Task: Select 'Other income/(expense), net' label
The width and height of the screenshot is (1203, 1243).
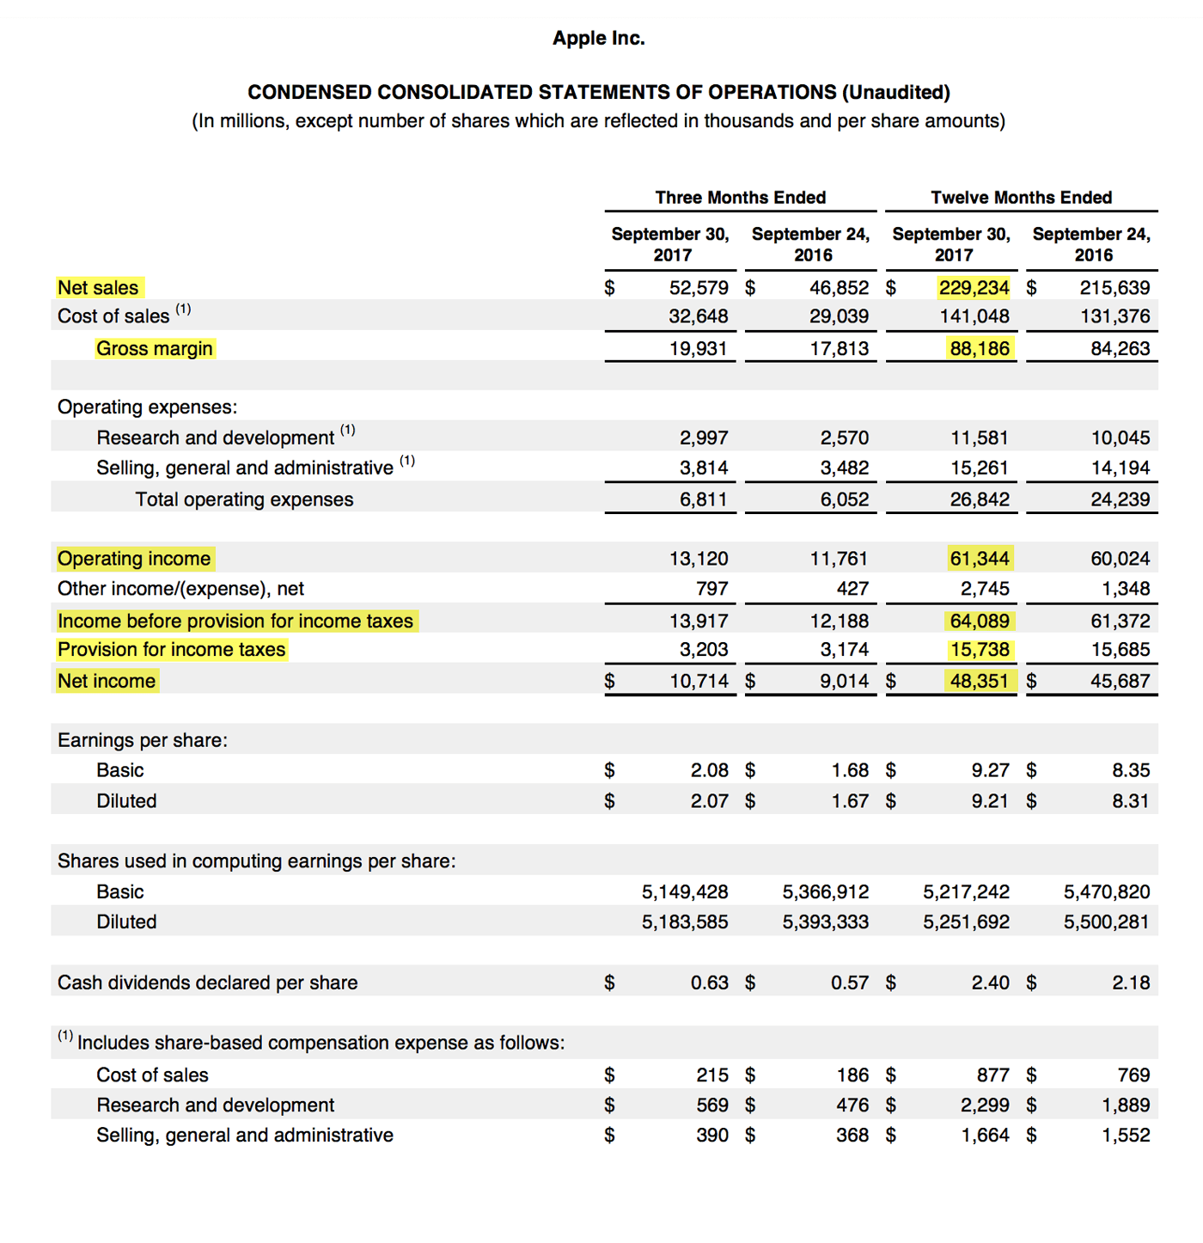Action: [x=180, y=589]
